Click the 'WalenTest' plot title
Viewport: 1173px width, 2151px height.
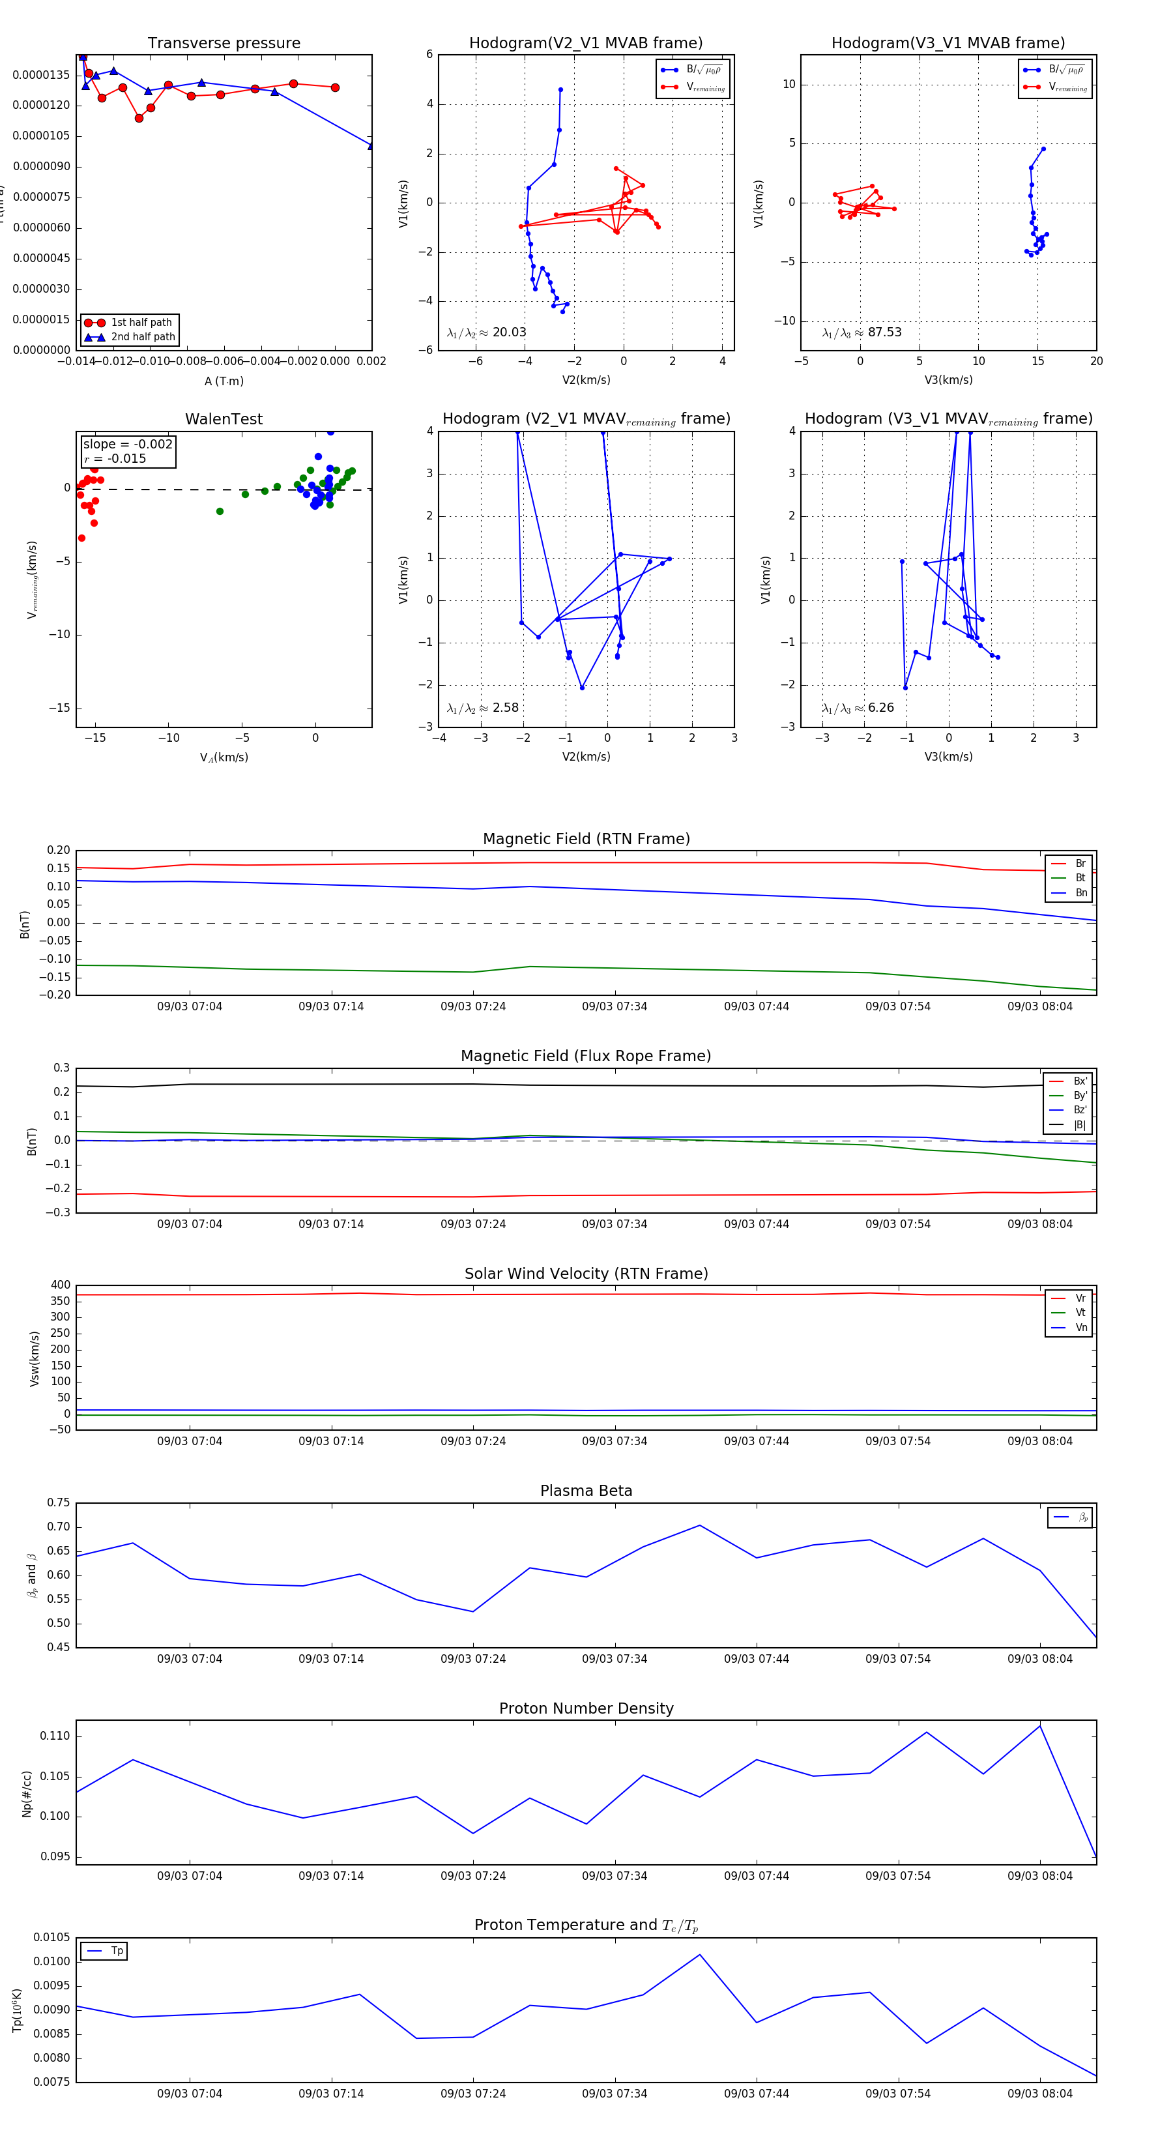tap(224, 419)
